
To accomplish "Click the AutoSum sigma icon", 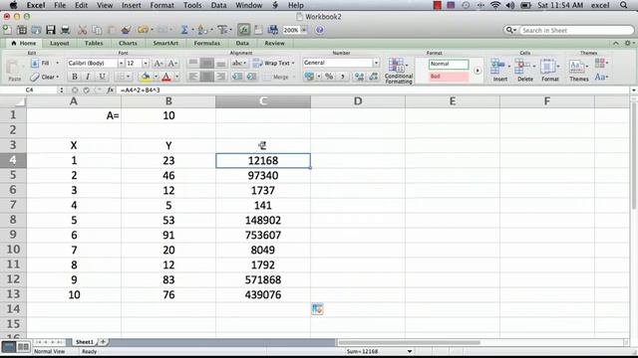I will [x=184, y=30].
